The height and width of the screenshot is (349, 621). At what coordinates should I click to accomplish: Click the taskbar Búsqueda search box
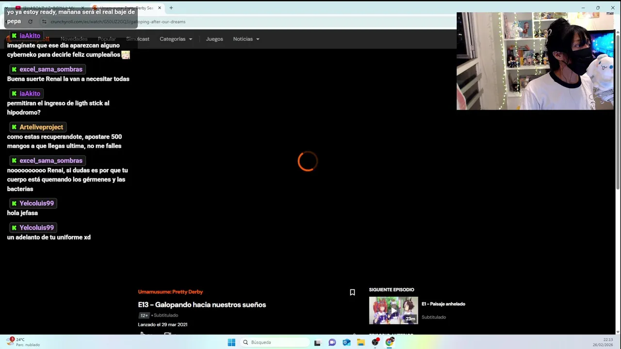[x=275, y=342]
